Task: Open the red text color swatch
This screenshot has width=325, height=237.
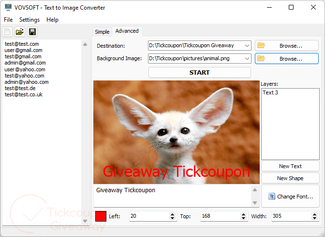Action: (x=101, y=216)
